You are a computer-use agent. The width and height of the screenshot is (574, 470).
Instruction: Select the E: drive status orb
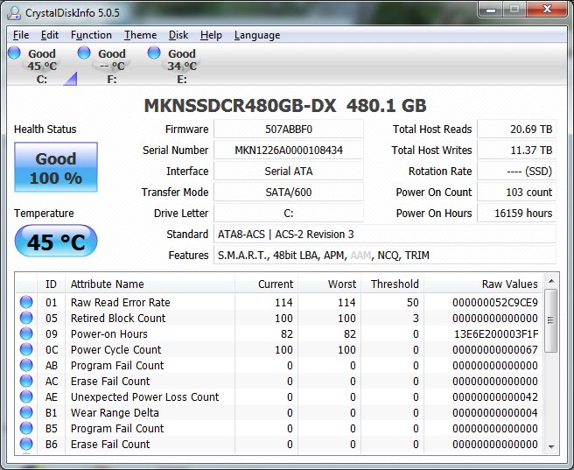(x=154, y=53)
